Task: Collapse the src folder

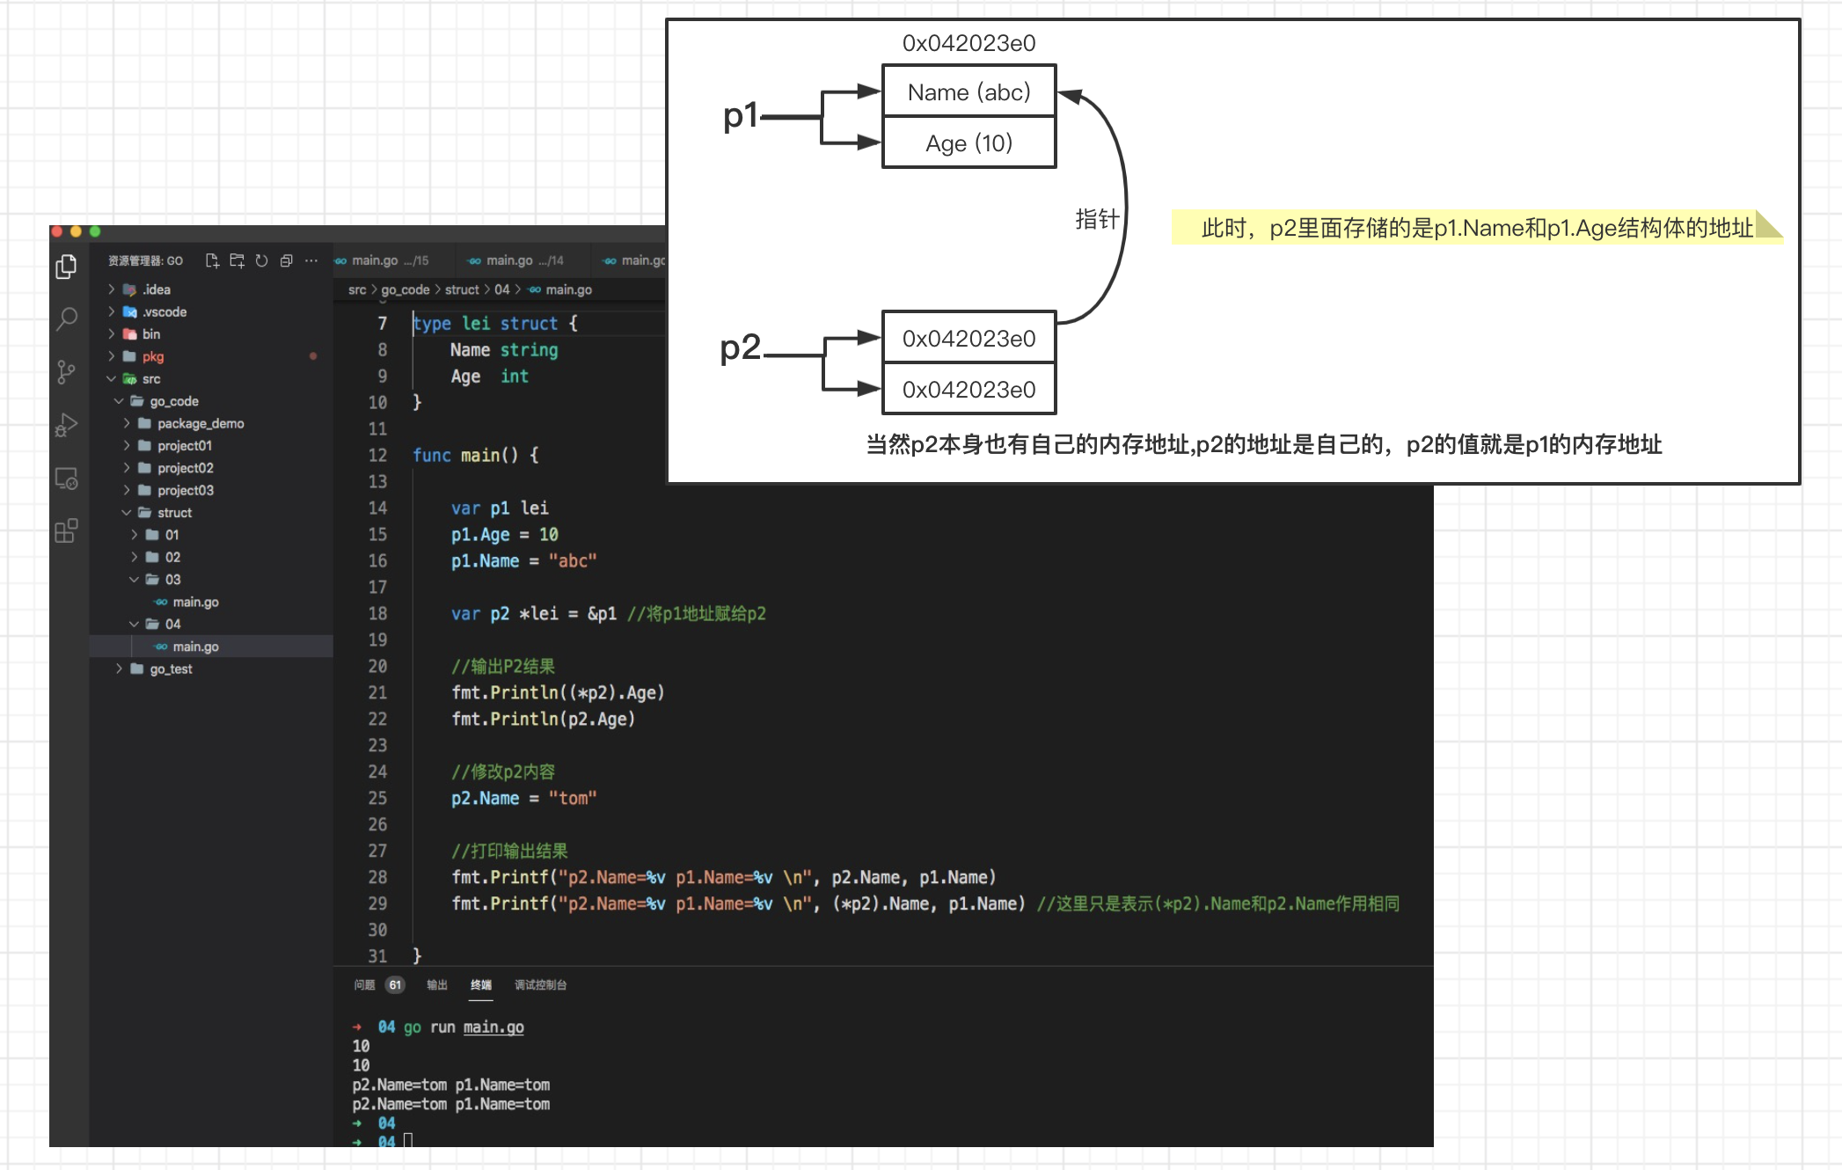Action: tap(151, 379)
